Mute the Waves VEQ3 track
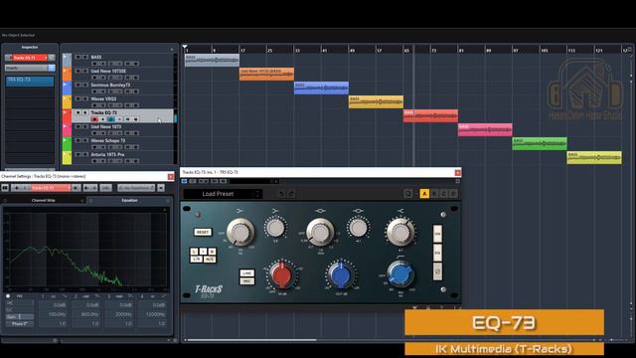636x358 pixels. coord(78,98)
